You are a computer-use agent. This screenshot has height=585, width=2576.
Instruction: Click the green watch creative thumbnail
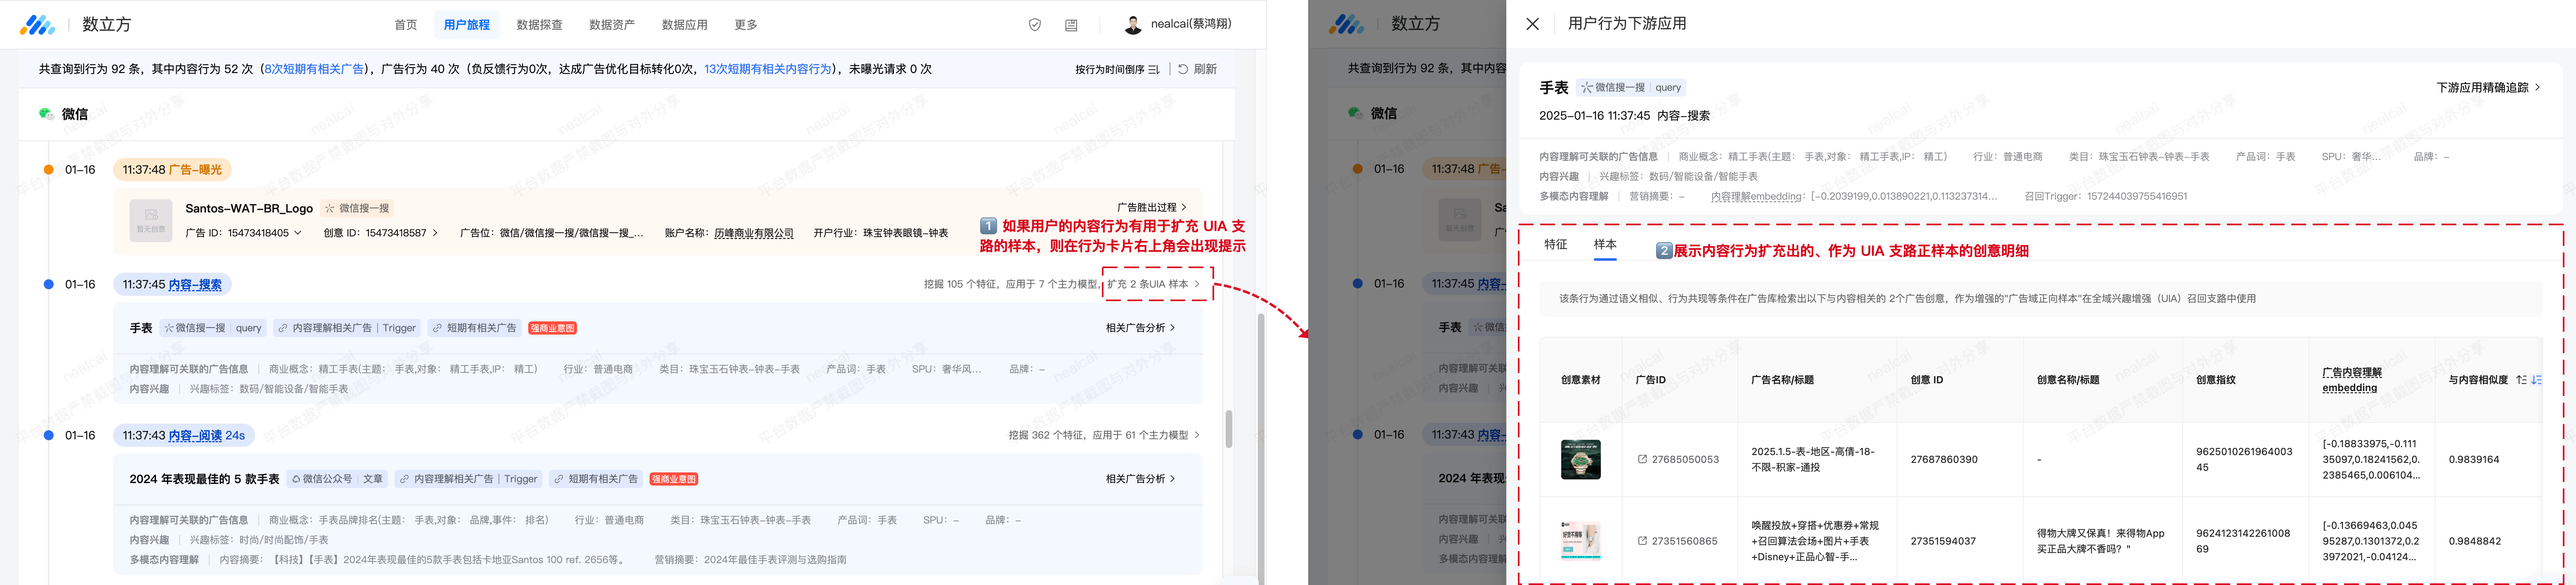point(1580,459)
